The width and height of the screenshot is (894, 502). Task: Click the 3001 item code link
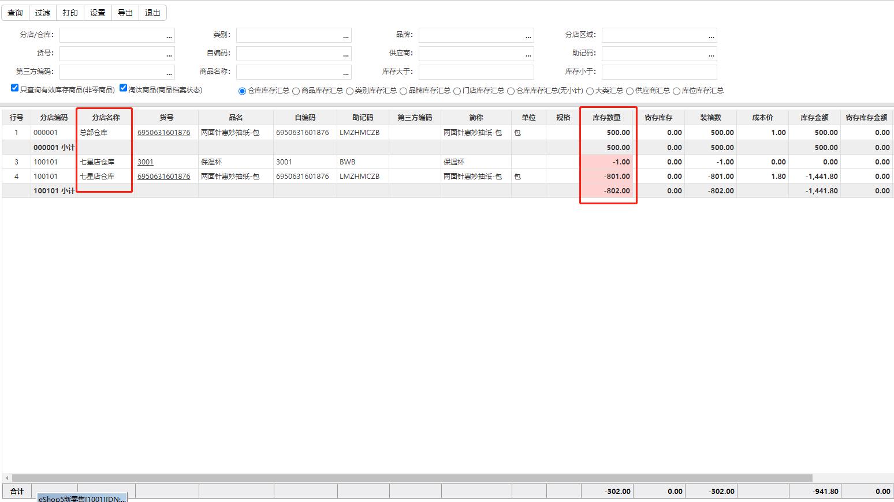tap(145, 162)
